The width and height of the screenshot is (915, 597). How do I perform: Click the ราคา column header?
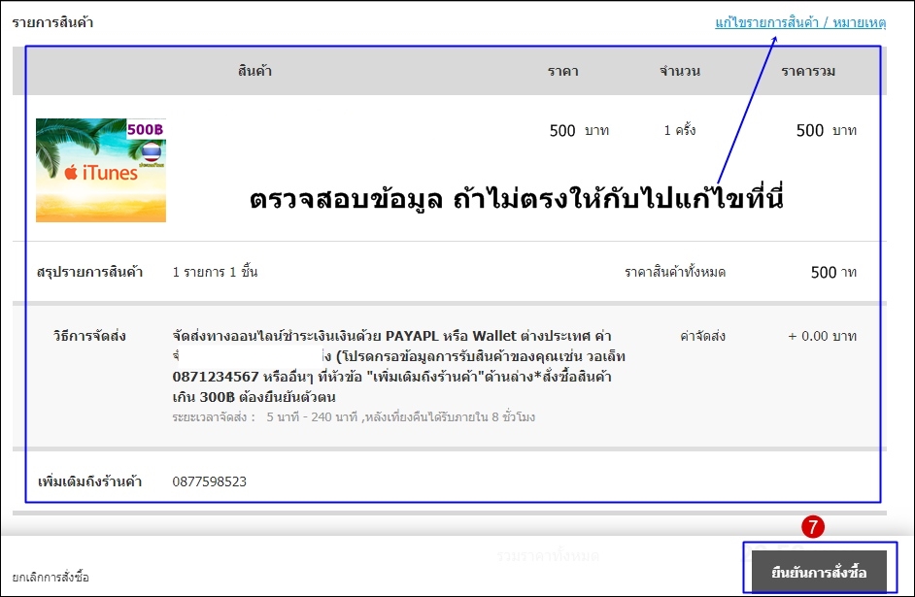click(x=562, y=71)
